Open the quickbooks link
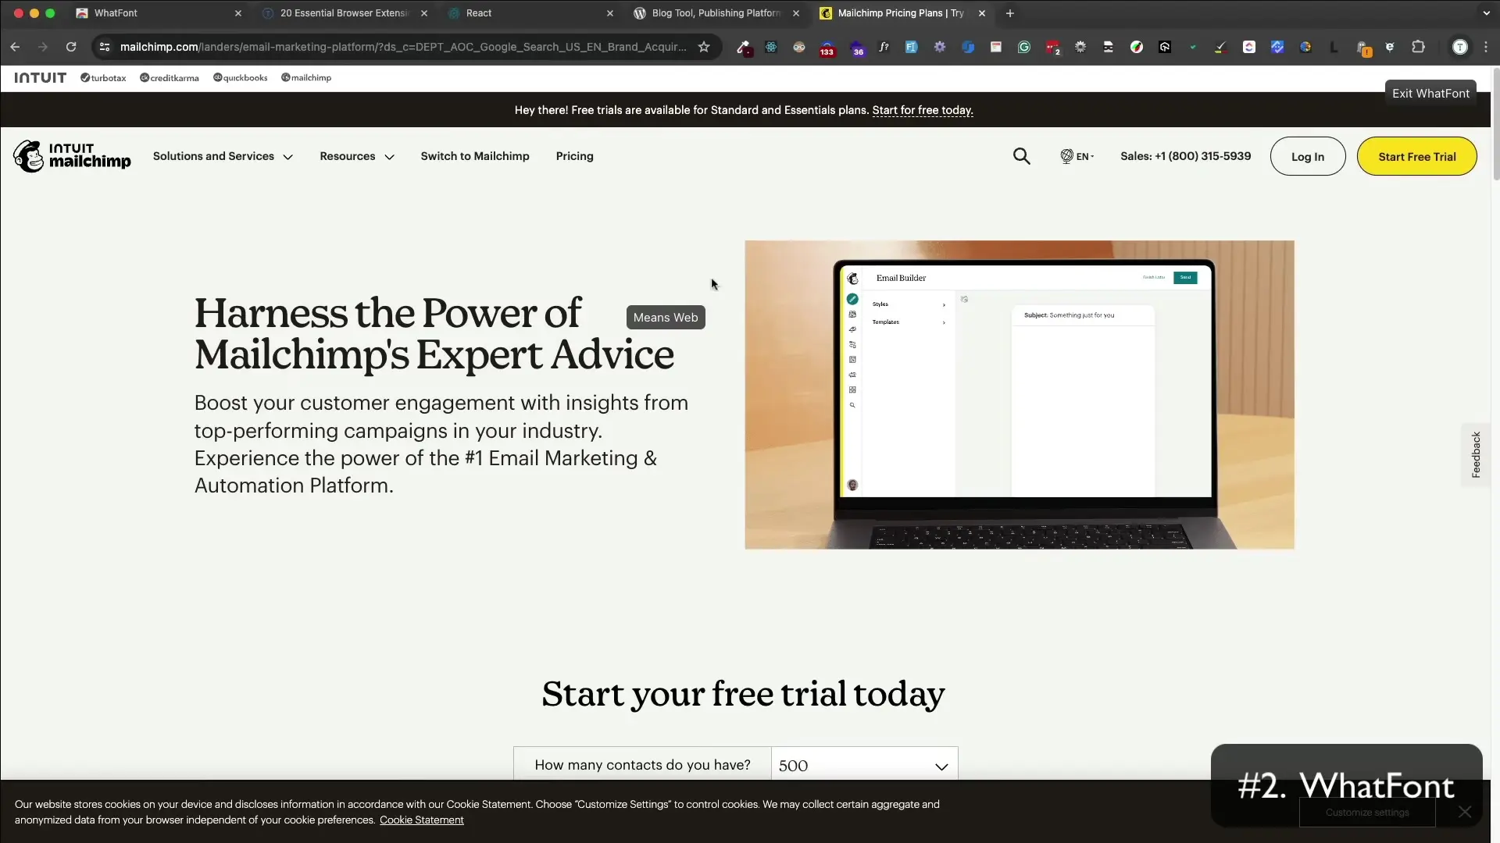Screen dimensions: 1500x843 [x=241, y=78]
